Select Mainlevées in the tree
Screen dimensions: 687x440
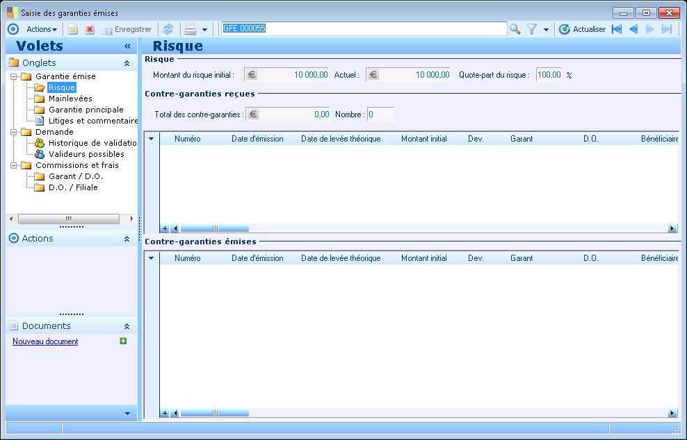70,99
